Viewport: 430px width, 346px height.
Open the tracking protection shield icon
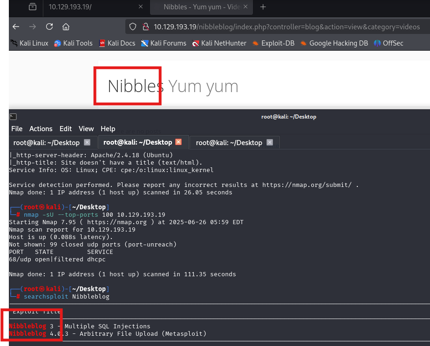click(x=133, y=27)
